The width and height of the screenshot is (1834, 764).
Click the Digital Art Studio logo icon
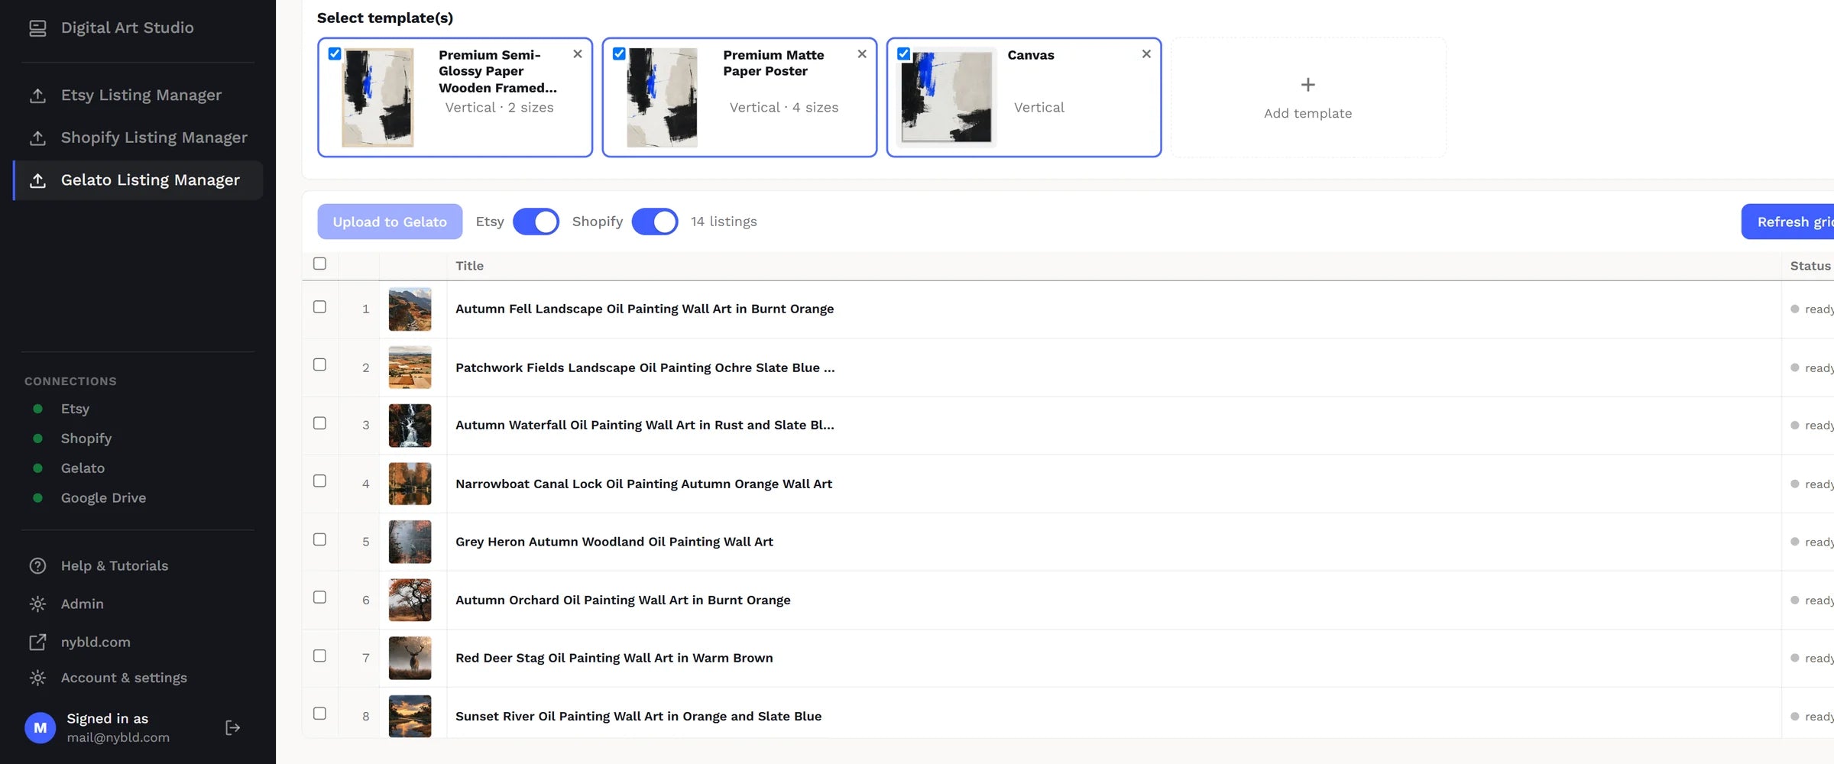pos(37,28)
